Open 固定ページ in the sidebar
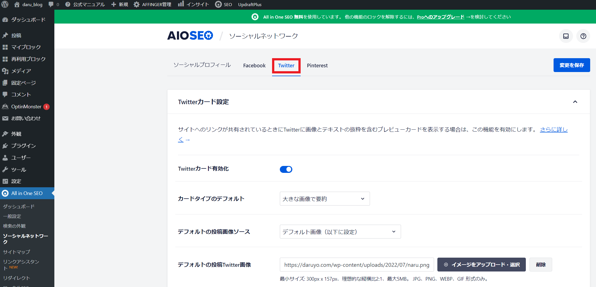The height and width of the screenshot is (287, 596). [x=27, y=83]
